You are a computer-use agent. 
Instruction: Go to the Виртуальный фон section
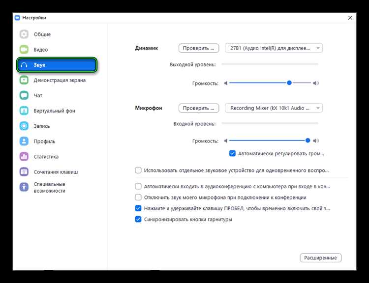pyautogui.click(x=54, y=111)
